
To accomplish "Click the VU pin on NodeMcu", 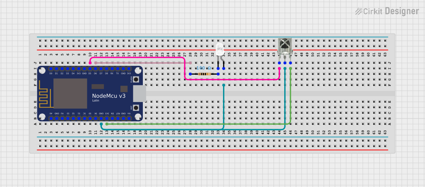I will click(62, 118).
